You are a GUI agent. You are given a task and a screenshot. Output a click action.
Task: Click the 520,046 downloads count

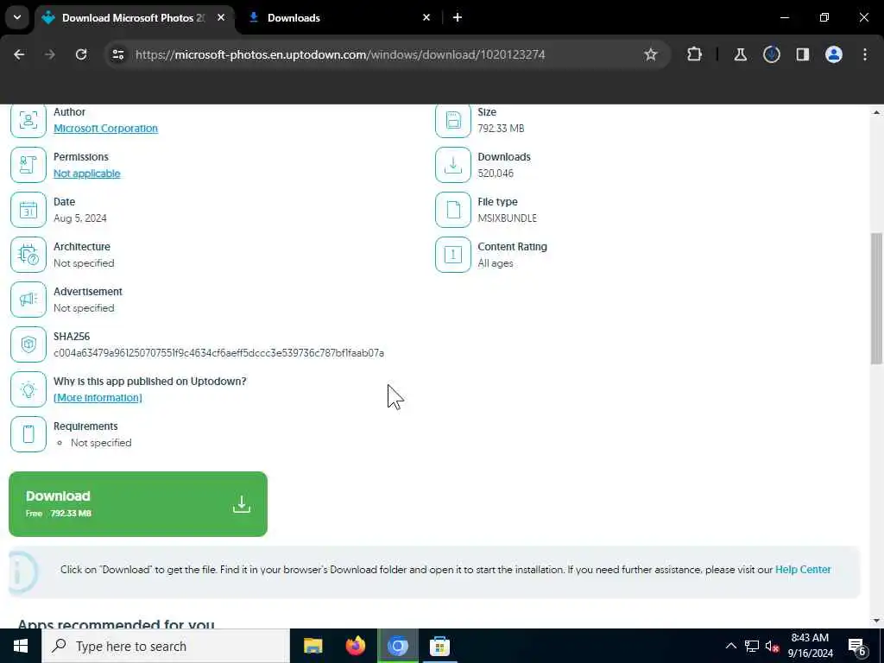coord(496,173)
